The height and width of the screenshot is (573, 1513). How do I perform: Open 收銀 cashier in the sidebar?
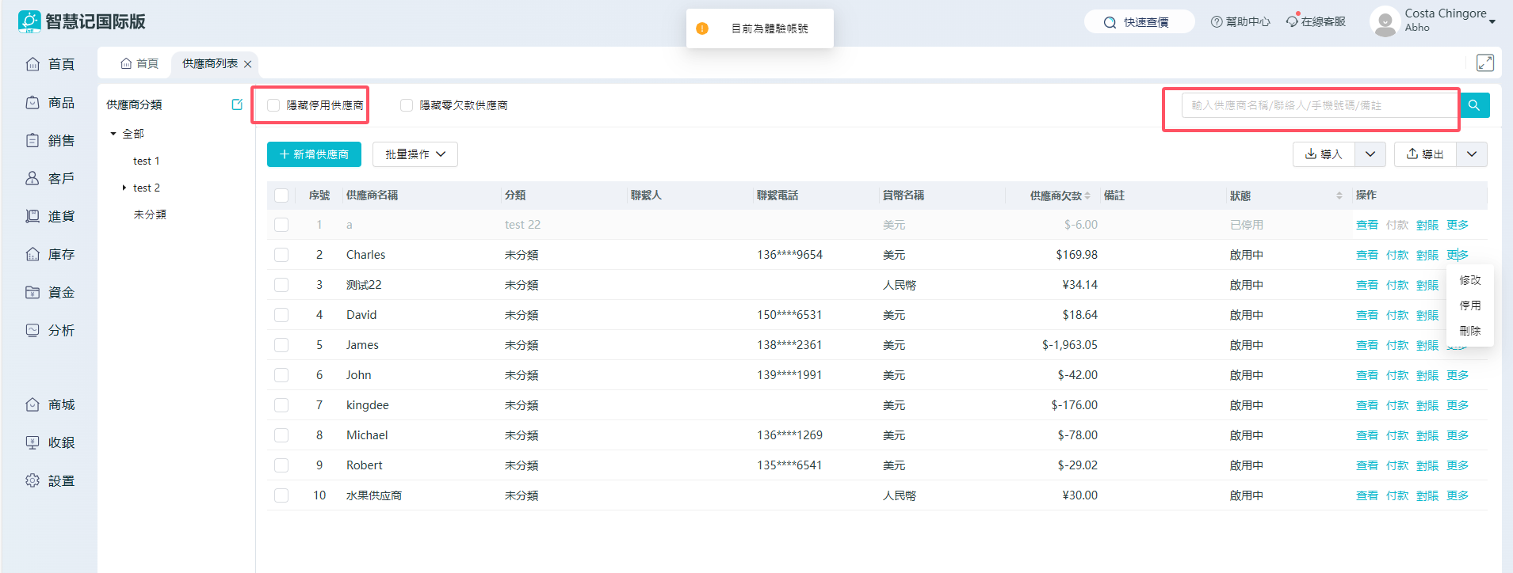pyautogui.click(x=51, y=443)
